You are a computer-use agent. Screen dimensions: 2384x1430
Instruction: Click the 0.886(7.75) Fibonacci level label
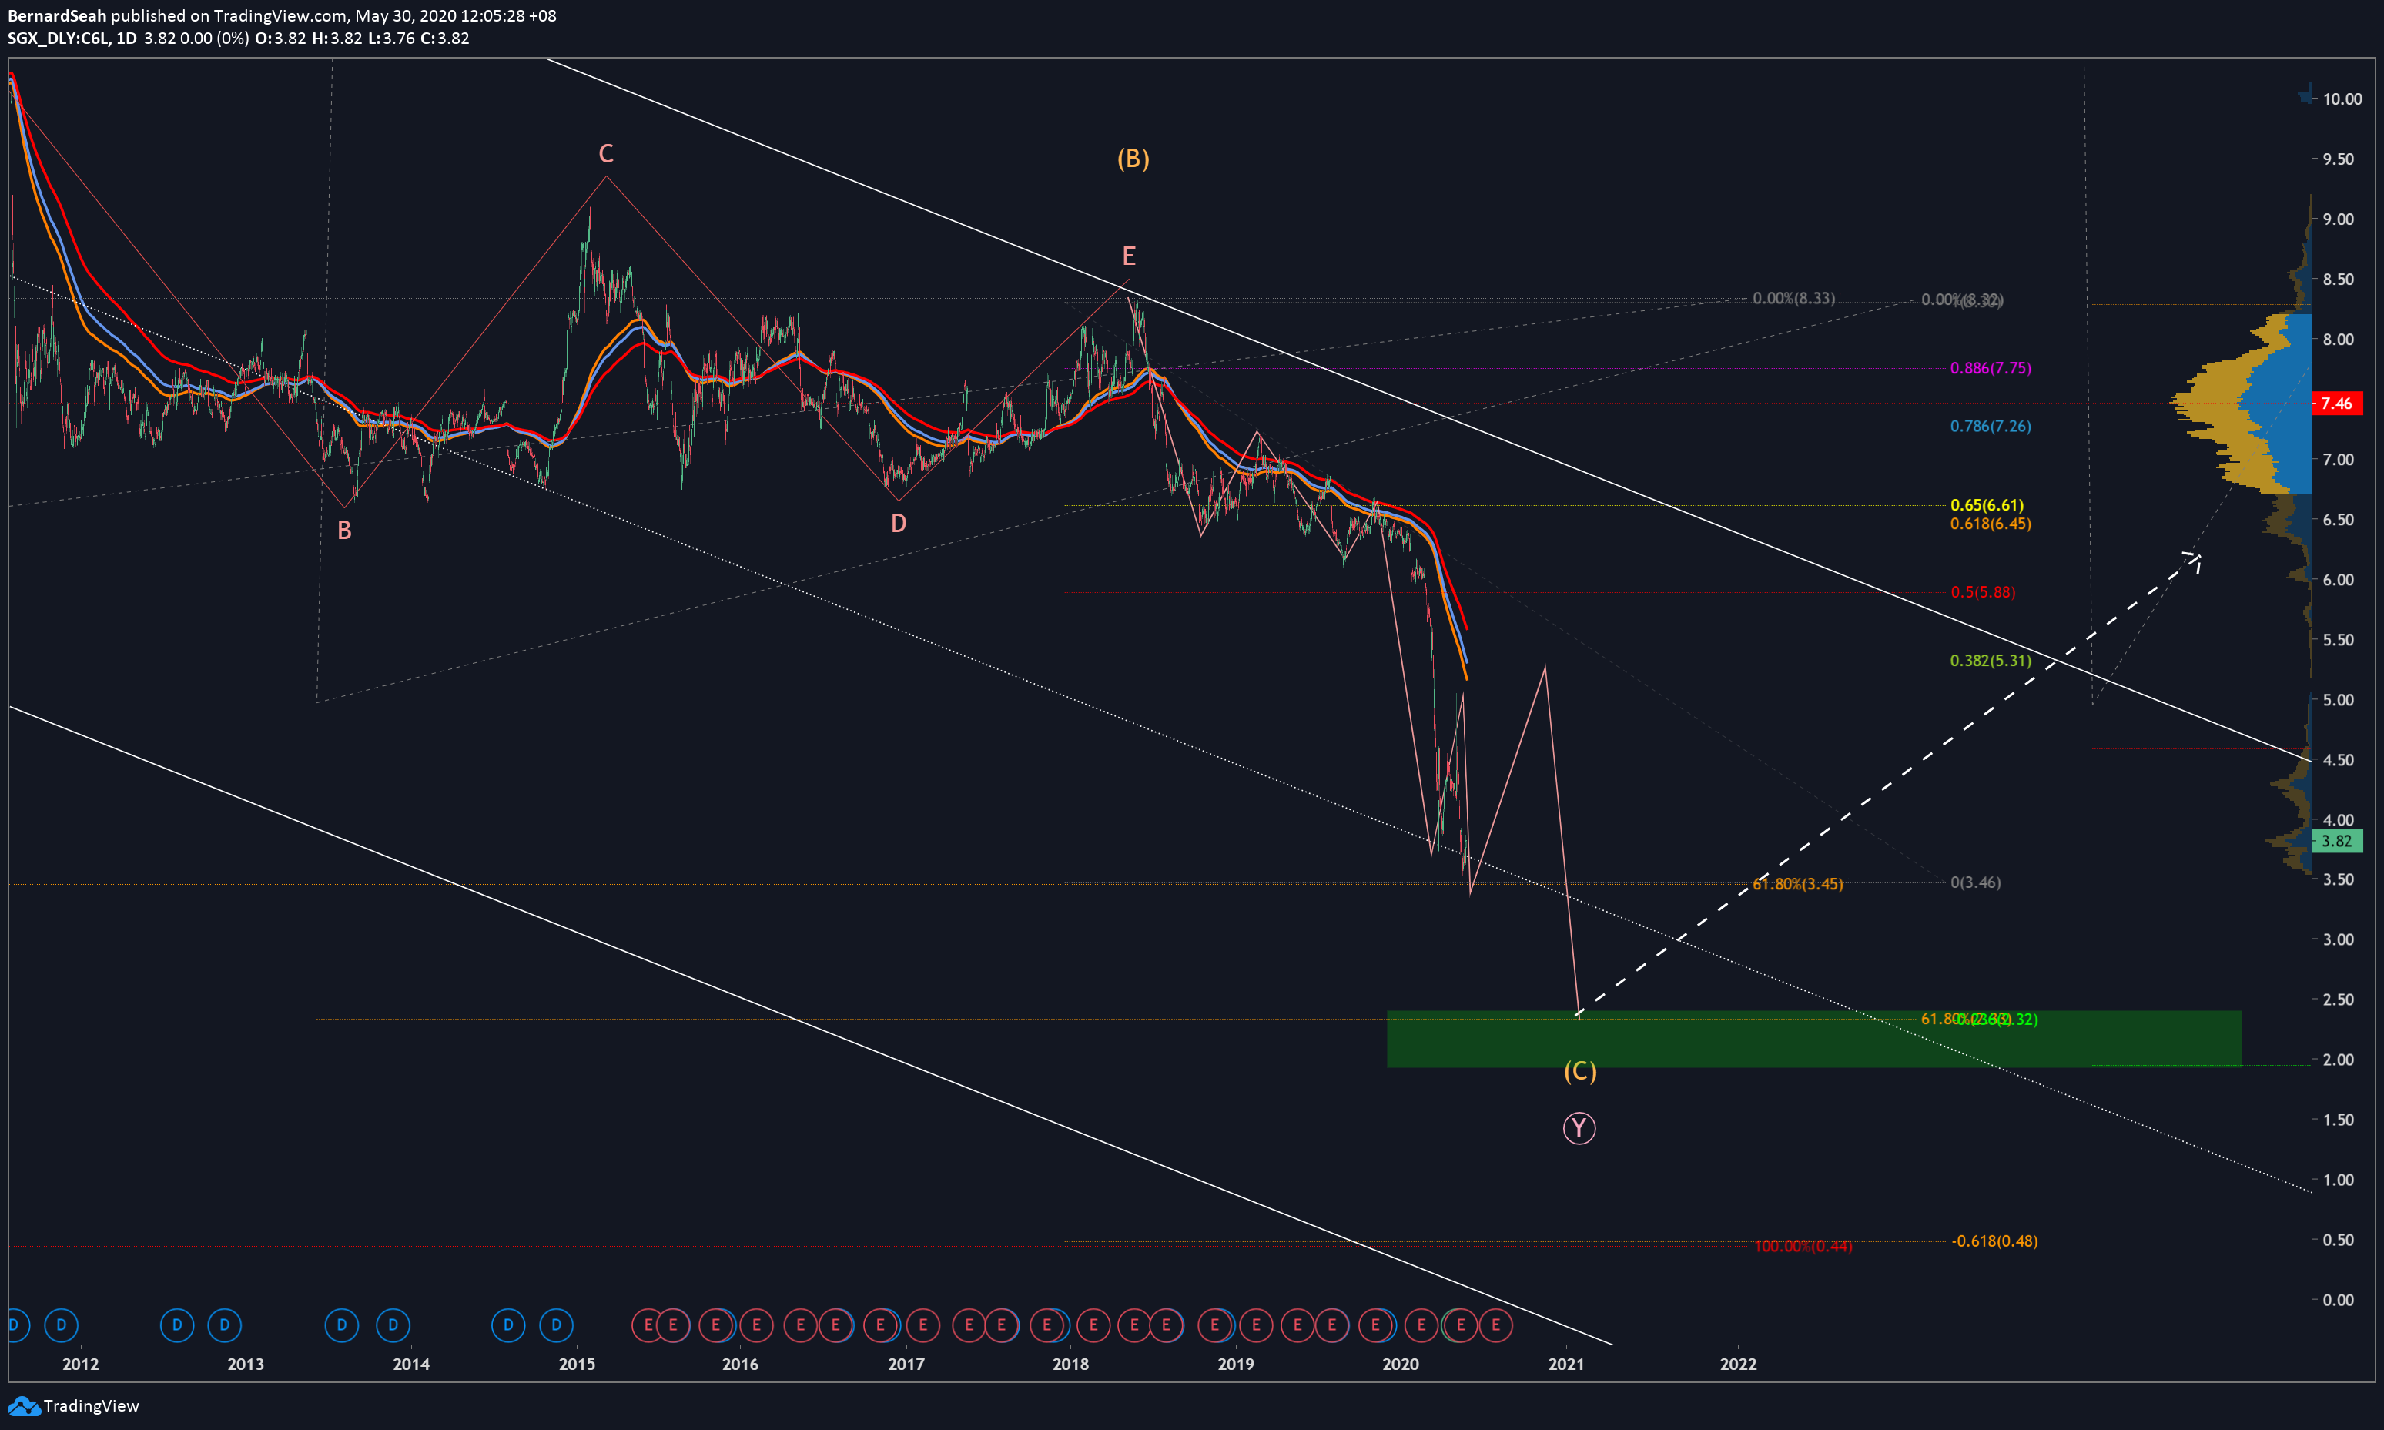pyautogui.click(x=1991, y=368)
